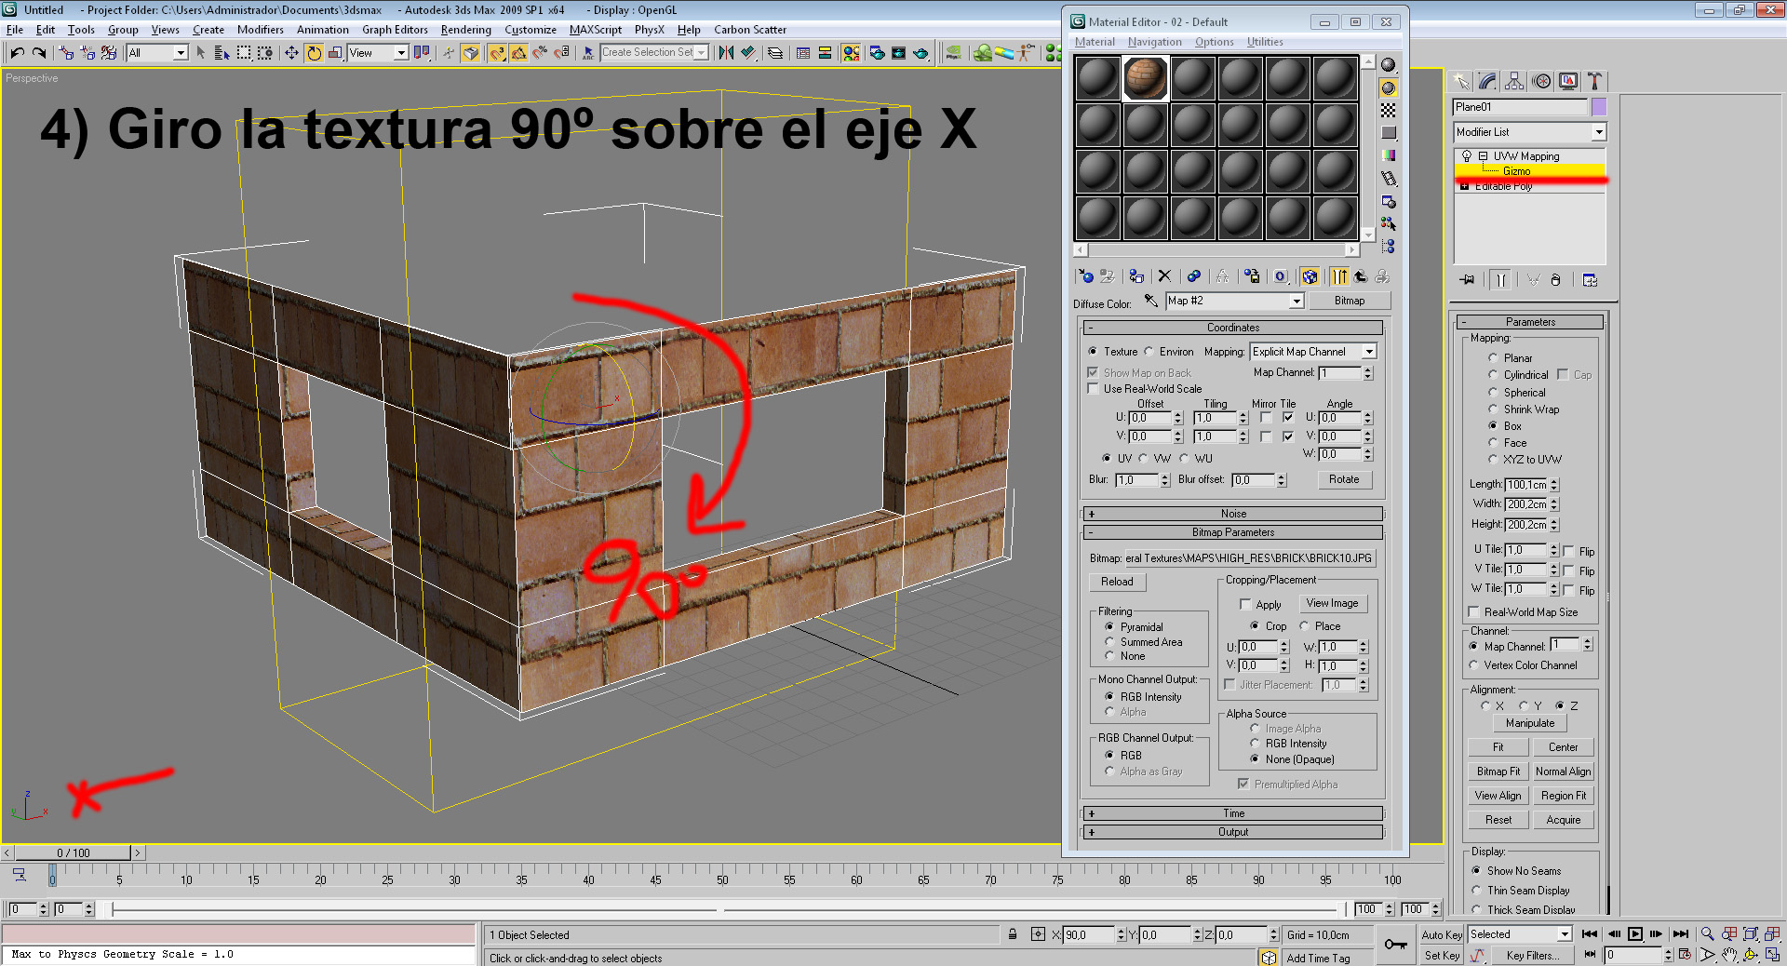Open the Rendering menu
The width and height of the screenshot is (1787, 966).
point(465,30)
